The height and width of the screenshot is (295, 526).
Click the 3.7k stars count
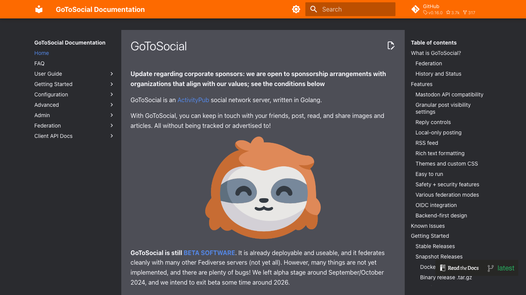point(453,13)
